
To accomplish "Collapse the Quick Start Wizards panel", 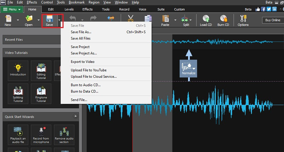I will coord(76,116).
